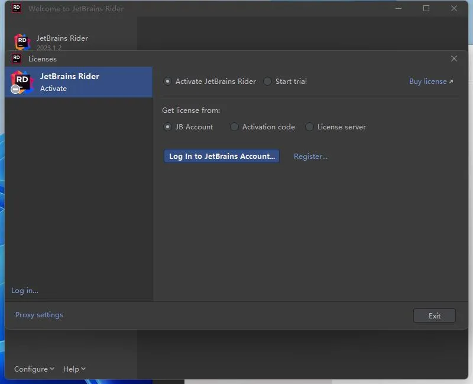Click Rider logo in Welcome window sidebar
473x384 pixels.
pos(22,42)
